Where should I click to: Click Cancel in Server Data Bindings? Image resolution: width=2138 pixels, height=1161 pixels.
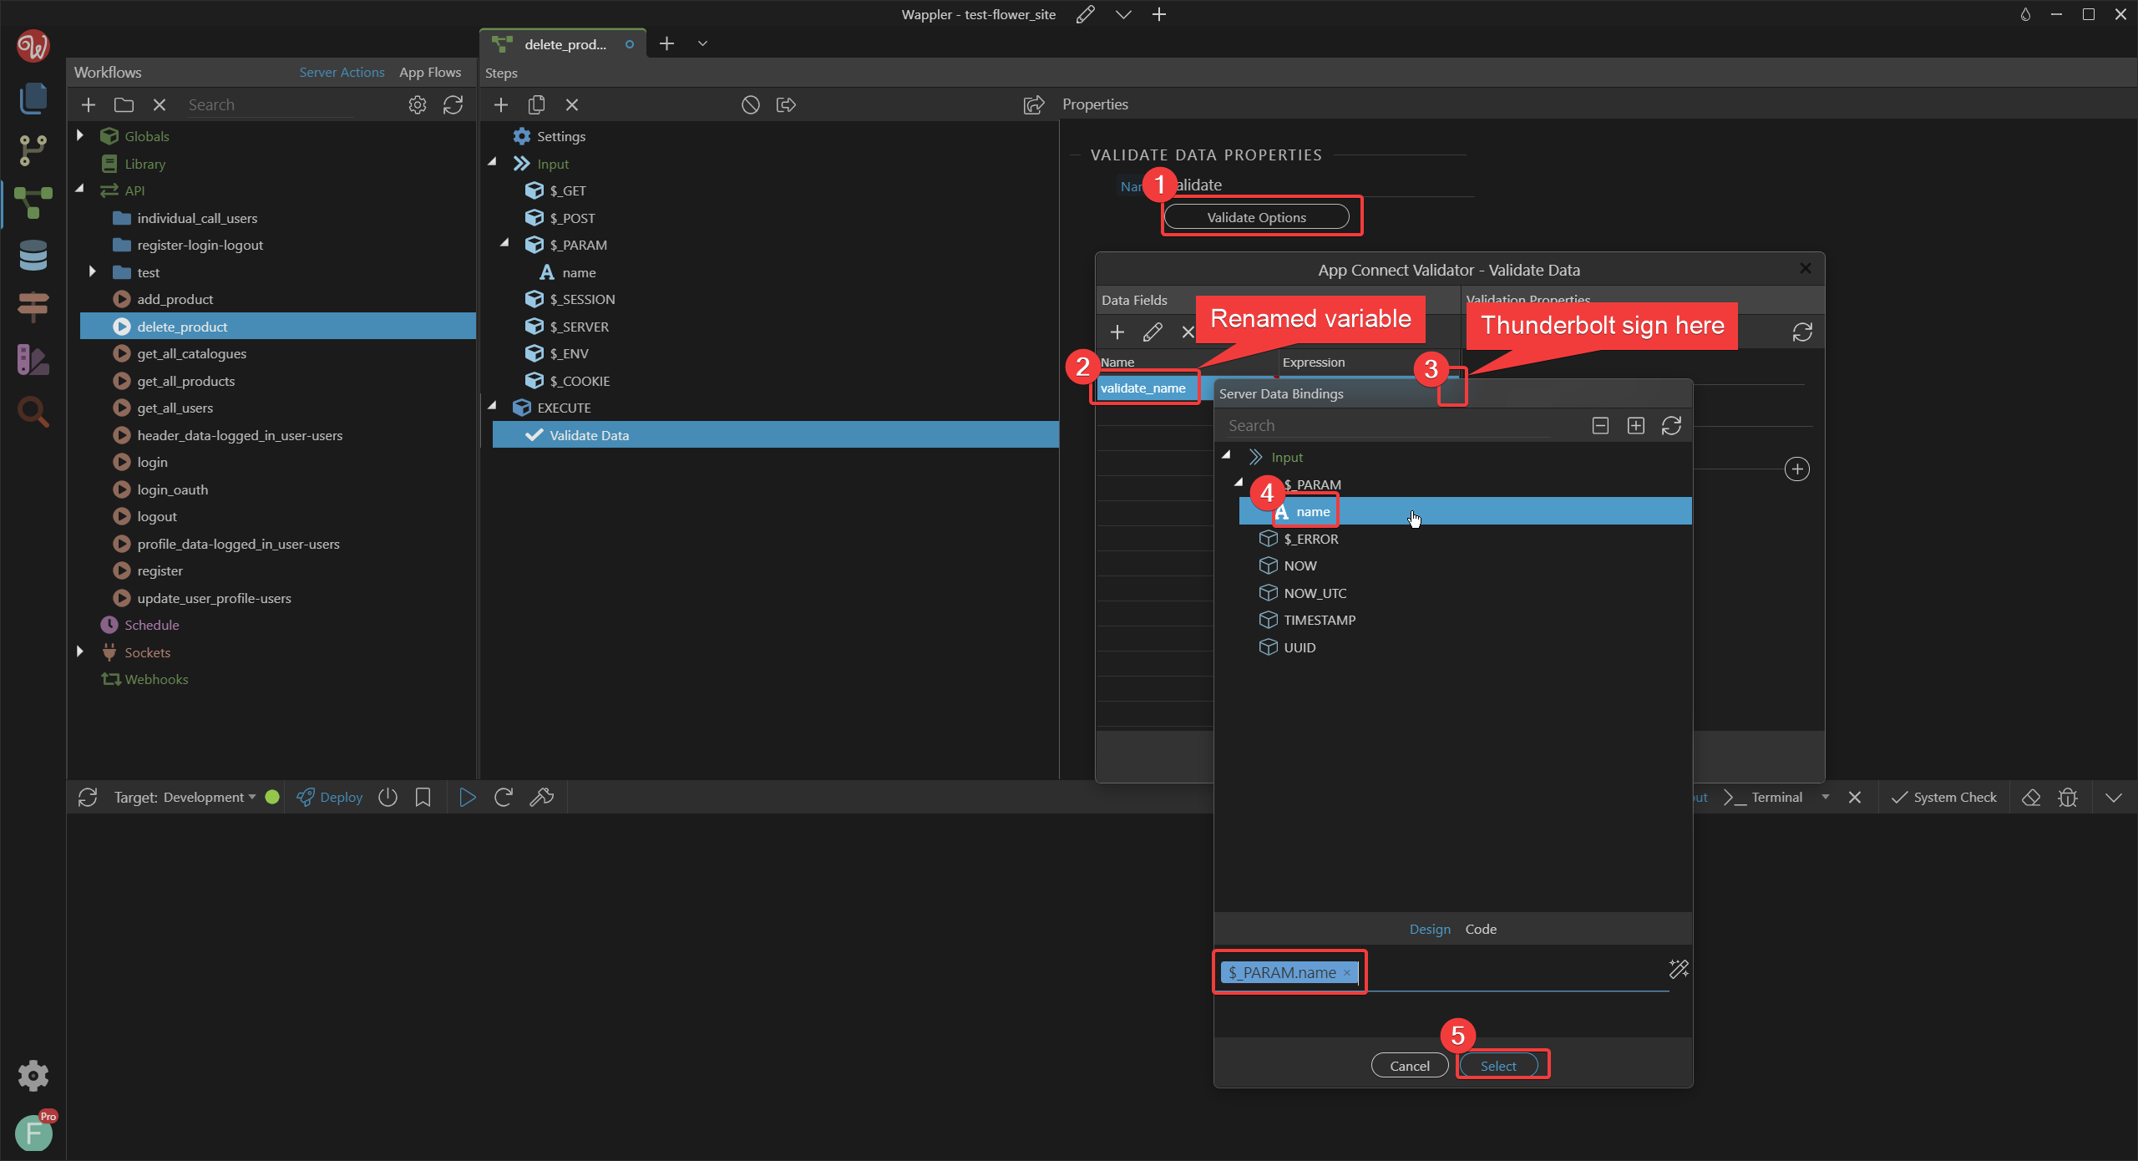tap(1409, 1066)
